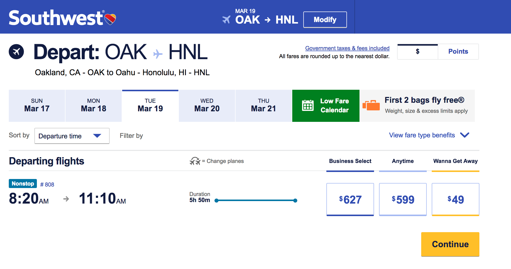This screenshot has height=269, width=511.
Task: Select the Mon Mar 18 date tab
Action: click(x=94, y=106)
